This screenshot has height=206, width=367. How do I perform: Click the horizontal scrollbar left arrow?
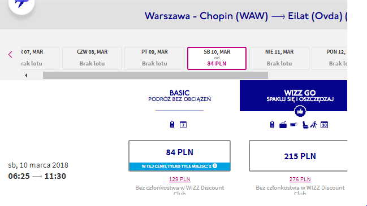tap(26, 75)
